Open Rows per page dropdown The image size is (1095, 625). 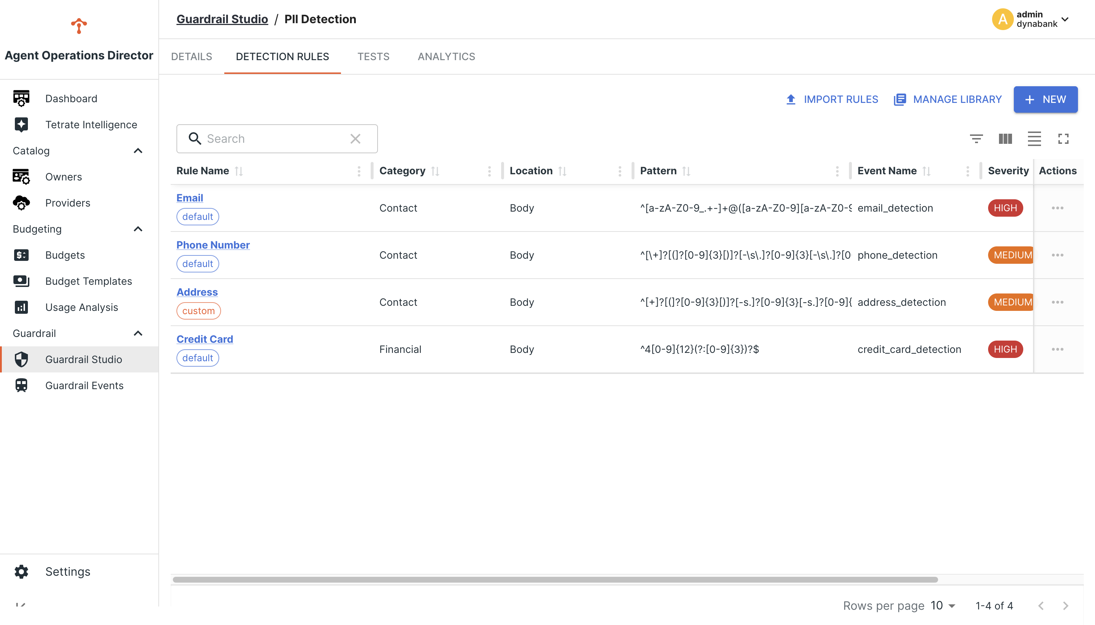click(x=942, y=606)
